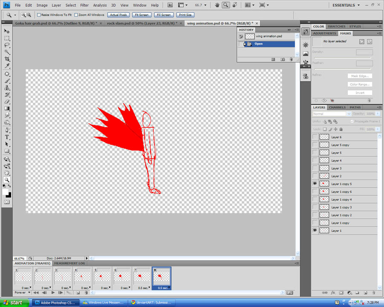Create a new layer in the Layers panel

tap(365, 294)
